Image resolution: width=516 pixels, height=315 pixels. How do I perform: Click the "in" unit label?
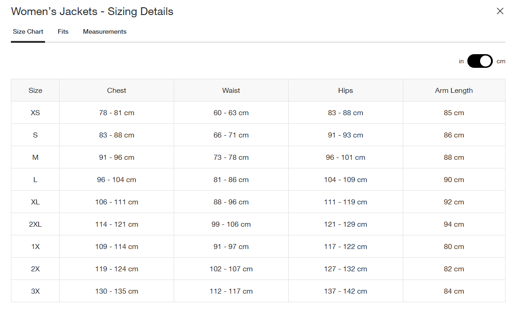click(x=461, y=61)
